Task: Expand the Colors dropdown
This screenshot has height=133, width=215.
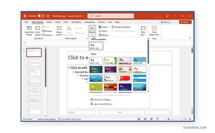Action: [x=104, y=27]
